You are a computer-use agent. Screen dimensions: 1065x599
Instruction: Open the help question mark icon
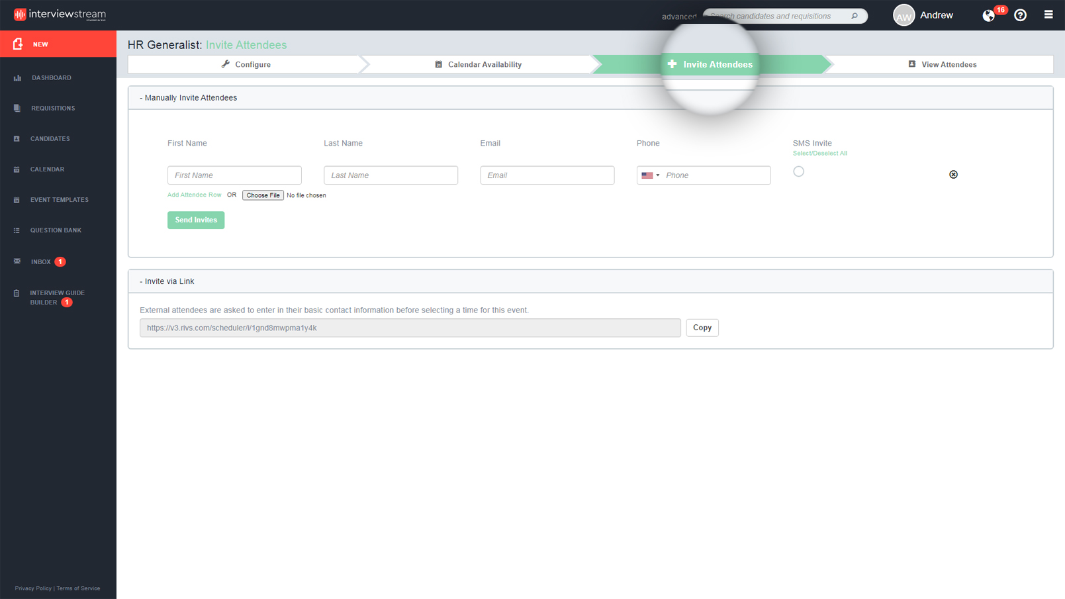coord(1020,15)
